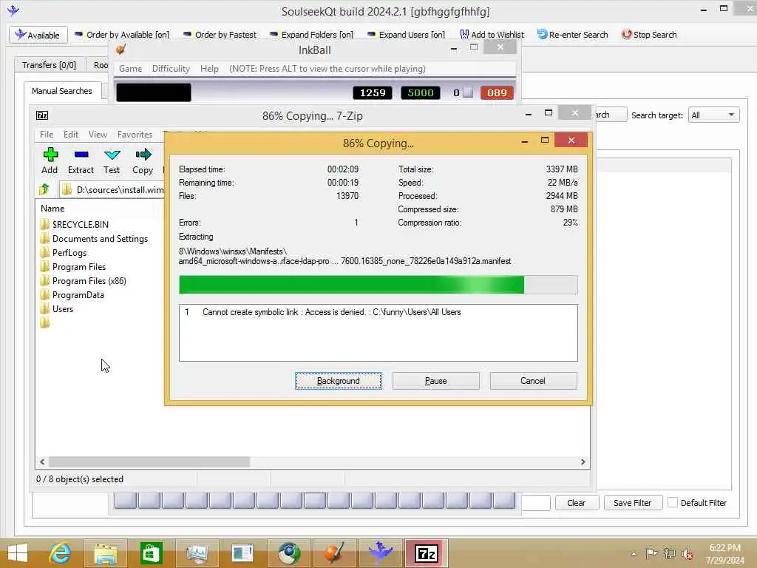Click the Stop Search icon
Screen dimensions: 757x568
point(627,34)
